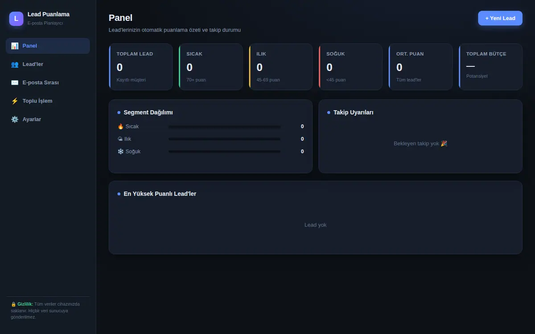The image size is (535, 334).
Task: Click the En Yüksek Puanlı Lead'ler heading
Action: 160,194
